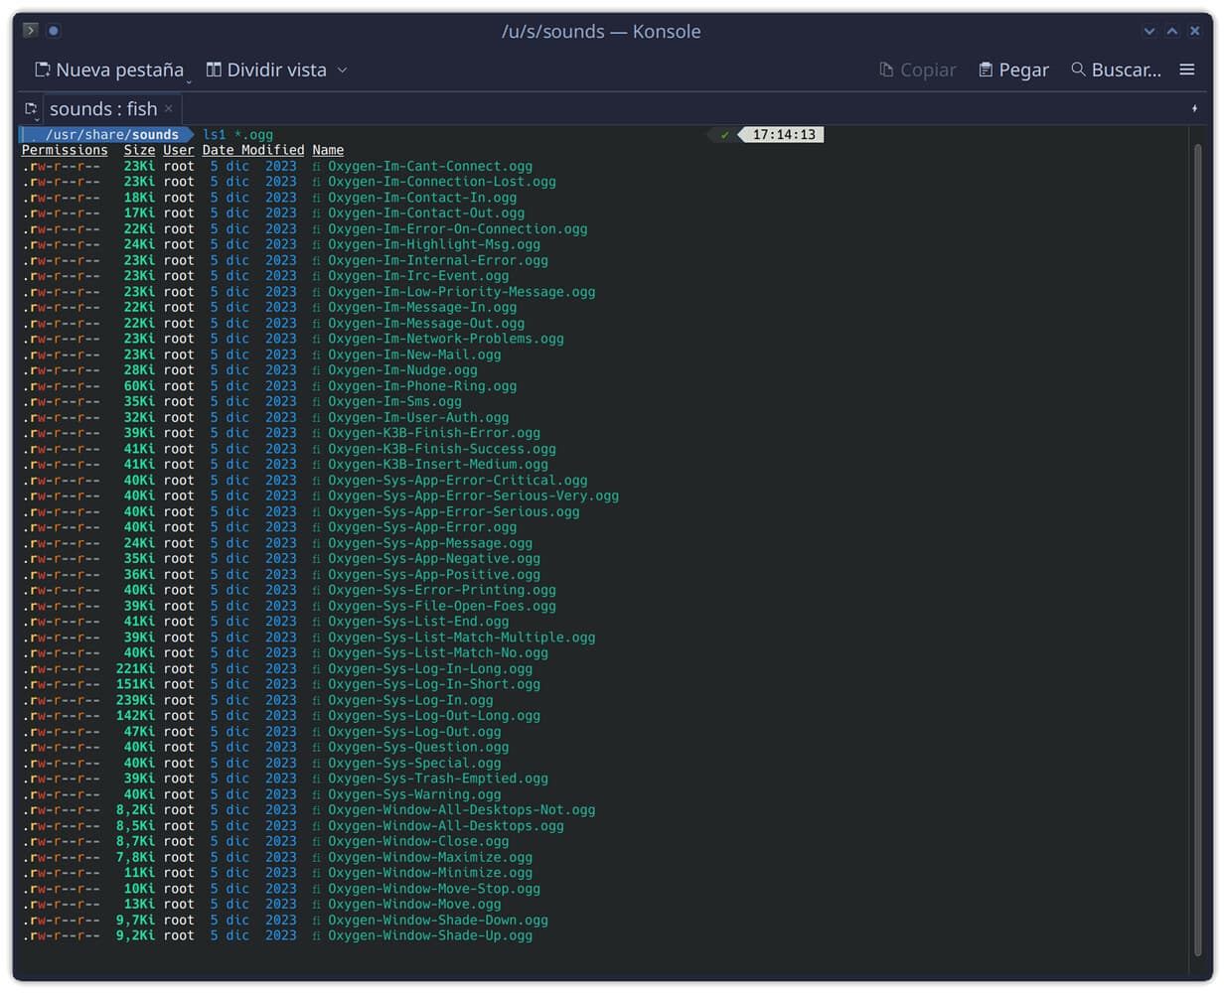Image resolution: width=1224 pixels, height=993 pixels.
Task: Click the Dividir vista button
Action: (x=266, y=70)
